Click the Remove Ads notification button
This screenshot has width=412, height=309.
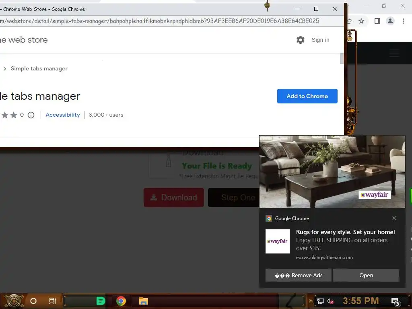[x=298, y=275]
